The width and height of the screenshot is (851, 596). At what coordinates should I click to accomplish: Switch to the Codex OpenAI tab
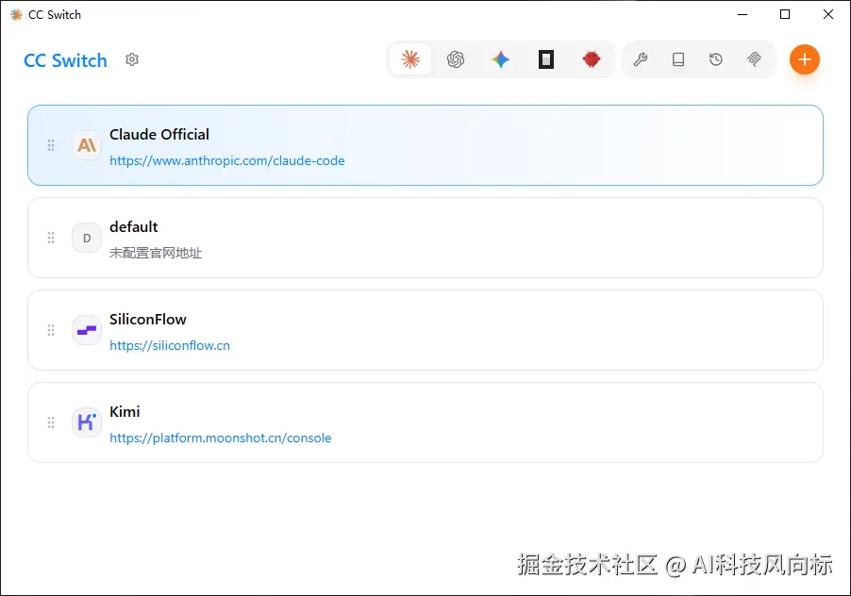[x=456, y=59]
